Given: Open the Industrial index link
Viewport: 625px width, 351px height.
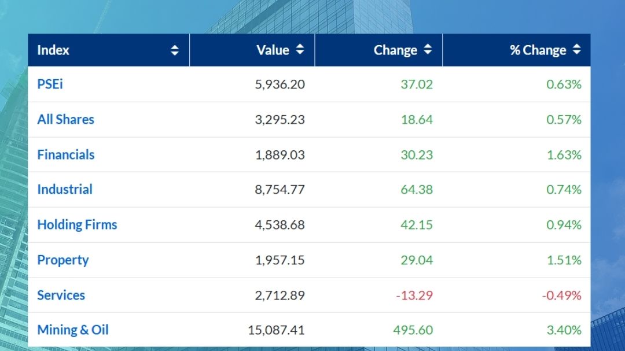Looking at the screenshot, I should click(x=65, y=190).
